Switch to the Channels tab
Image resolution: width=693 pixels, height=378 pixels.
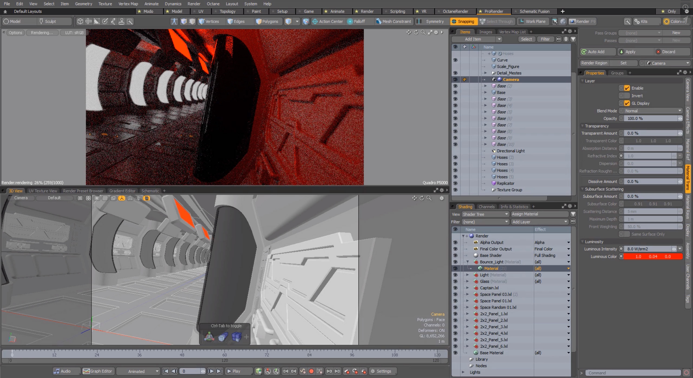click(486, 207)
